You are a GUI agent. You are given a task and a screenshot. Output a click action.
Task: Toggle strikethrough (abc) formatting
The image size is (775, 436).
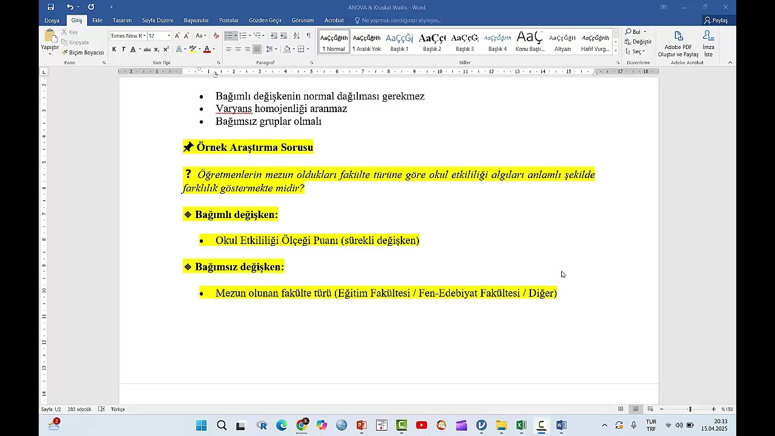pos(147,49)
